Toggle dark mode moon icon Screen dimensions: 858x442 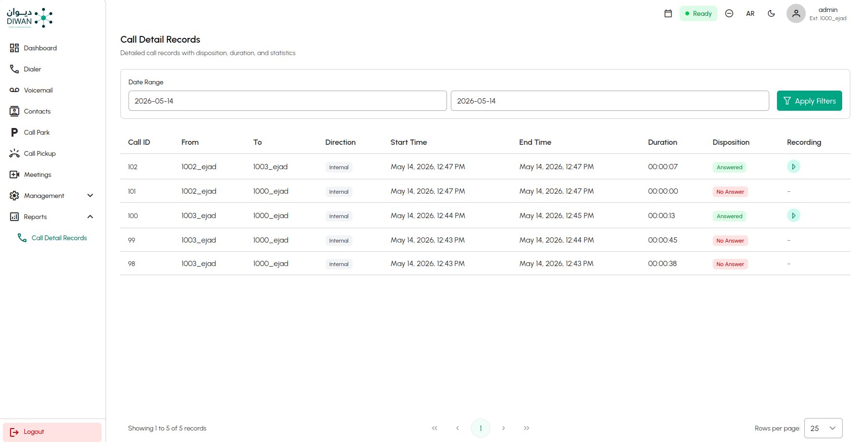[771, 13]
